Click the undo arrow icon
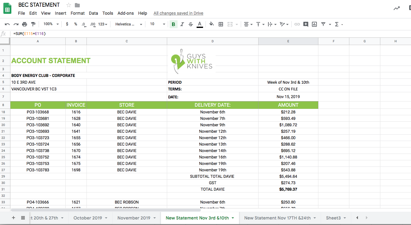Screen dimensions: 411x225 click(x=7, y=24)
